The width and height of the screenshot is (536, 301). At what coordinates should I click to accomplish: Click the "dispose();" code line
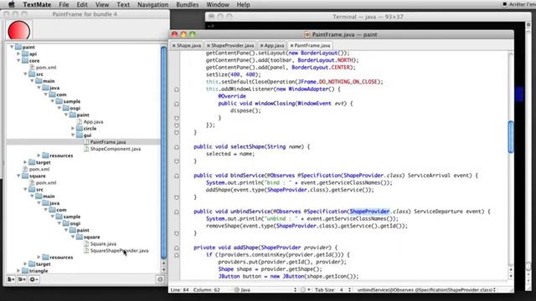[245, 110]
